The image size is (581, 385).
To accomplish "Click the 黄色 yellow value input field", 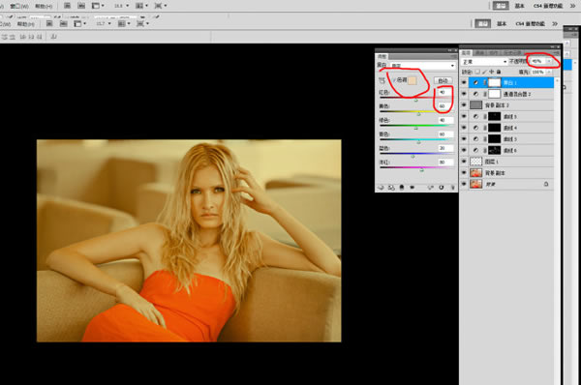I will pos(445,105).
